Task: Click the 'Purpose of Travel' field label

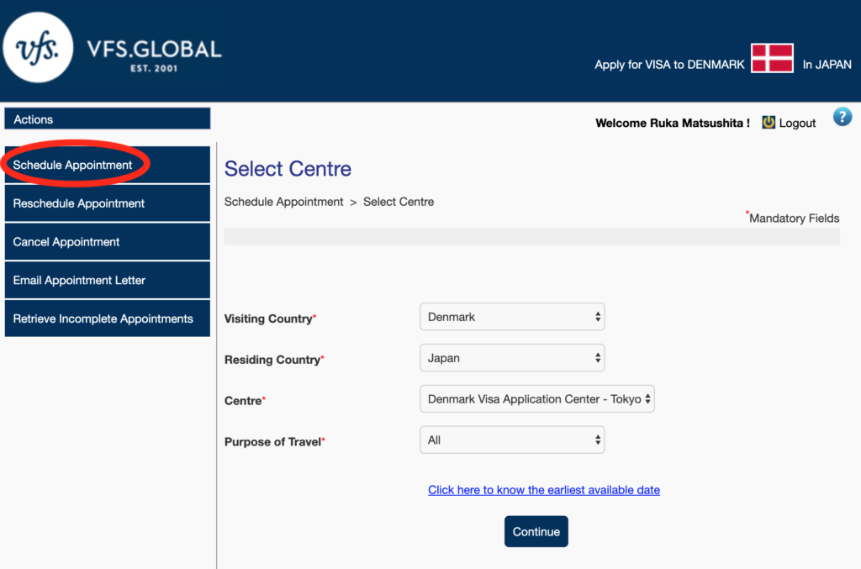Action: [275, 442]
